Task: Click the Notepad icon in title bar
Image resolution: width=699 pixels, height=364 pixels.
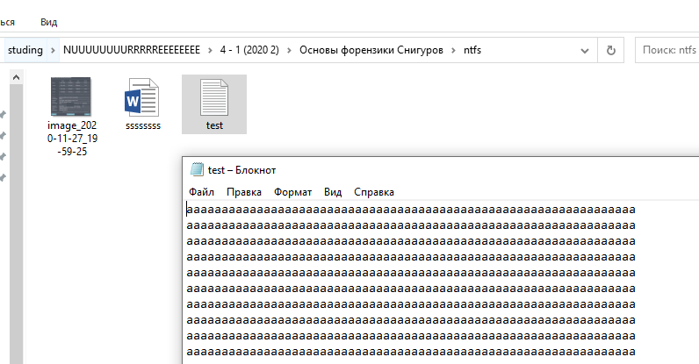Action: [x=197, y=170]
